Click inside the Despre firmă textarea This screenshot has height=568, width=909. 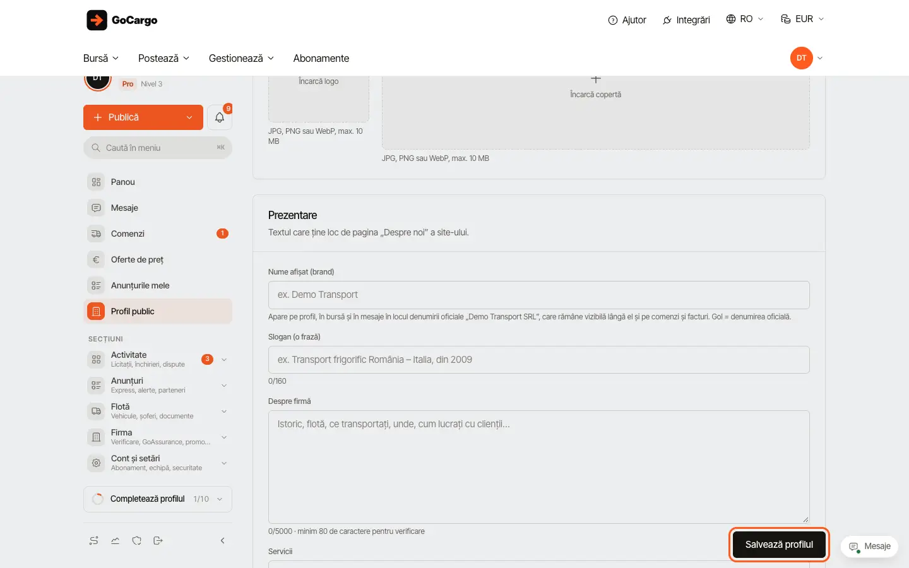(x=538, y=467)
